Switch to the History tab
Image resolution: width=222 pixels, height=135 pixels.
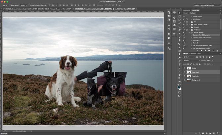pyautogui.click(x=186, y=13)
